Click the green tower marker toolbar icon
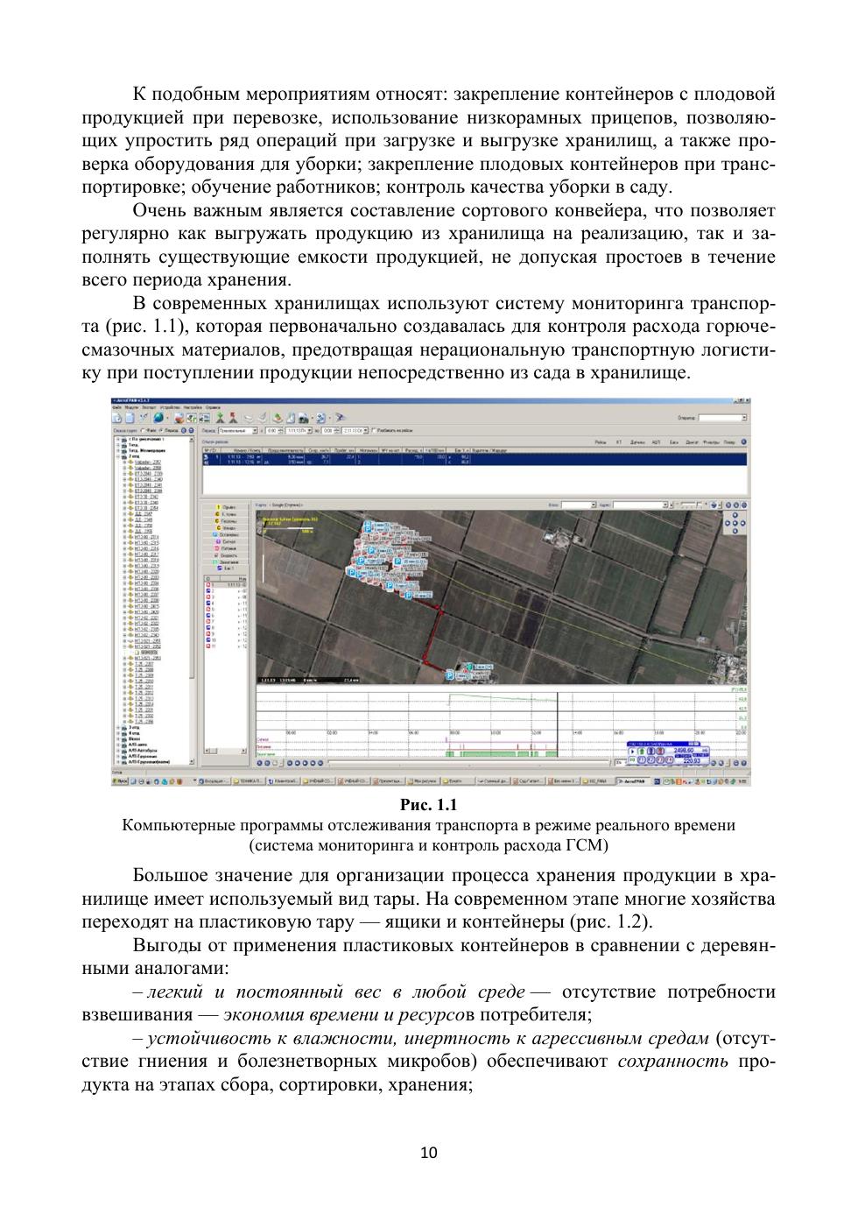This screenshot has height=1214, width=858. coord(220,419)
